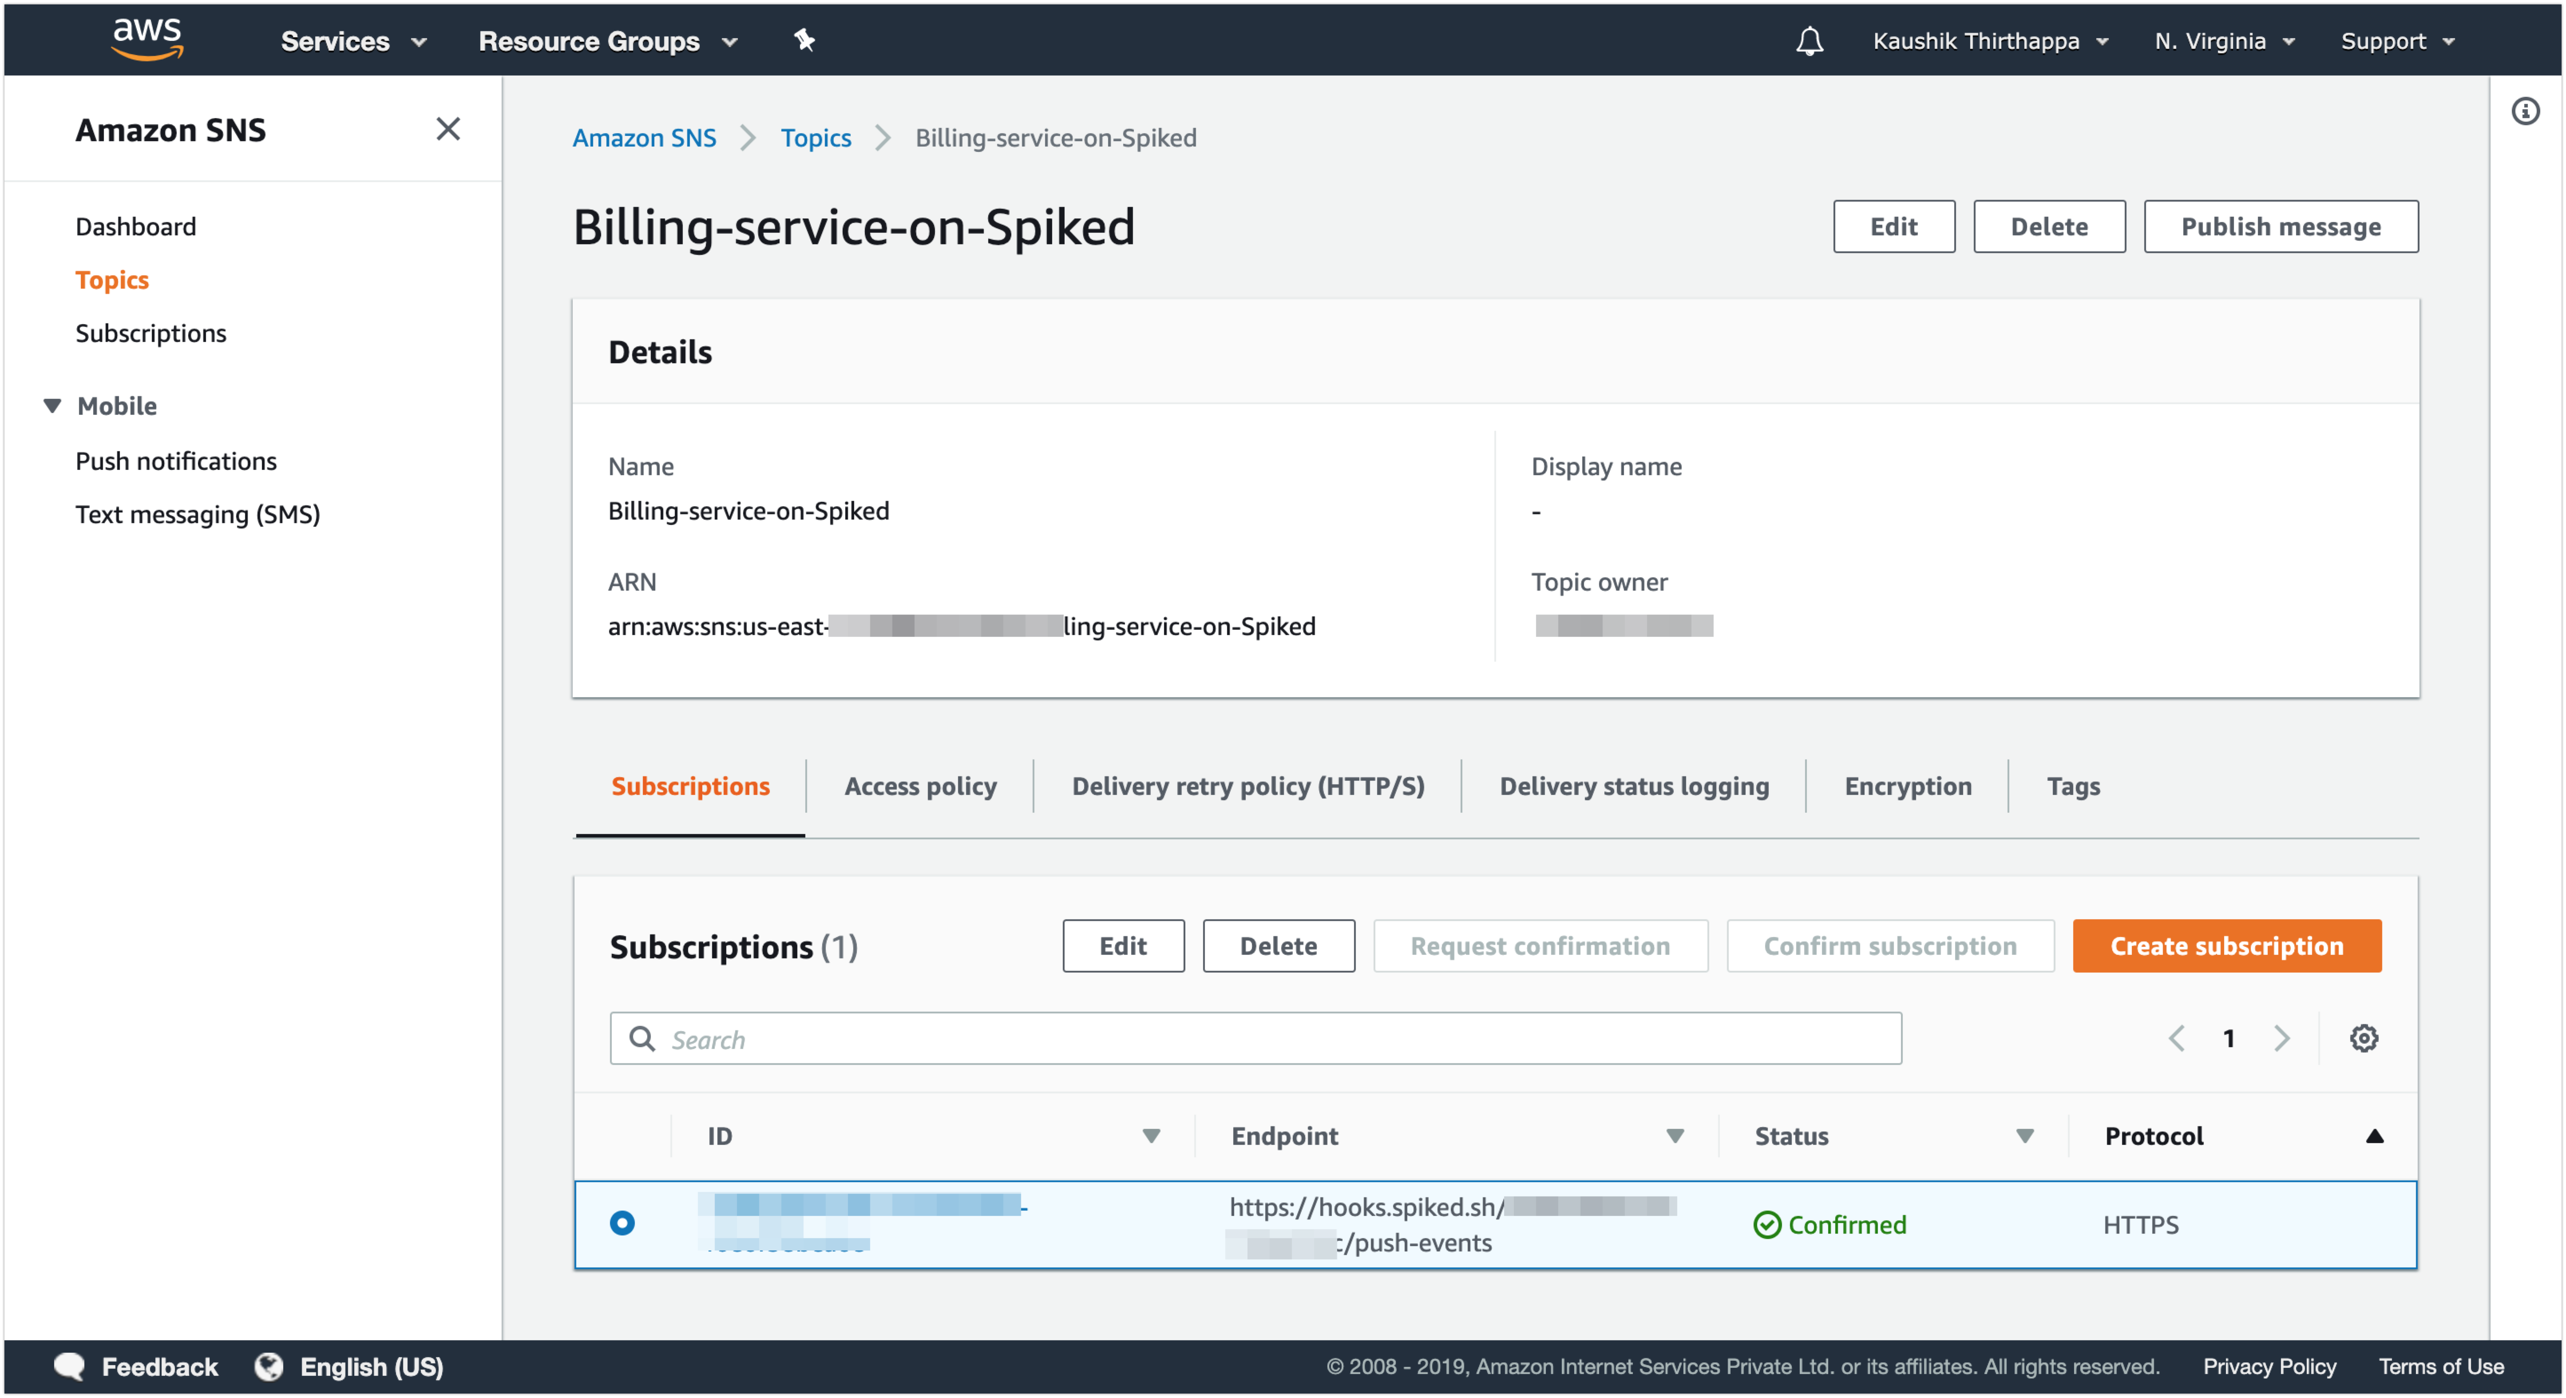Close the Amazon SNS side navigation

point(448,128)
